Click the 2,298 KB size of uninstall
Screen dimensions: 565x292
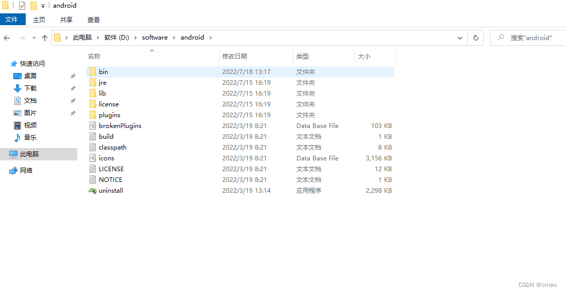click(379, 190)
